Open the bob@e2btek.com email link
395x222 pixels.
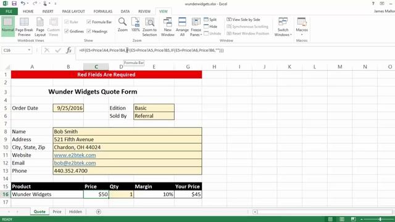pyautogui.click(x=75, y=163)
